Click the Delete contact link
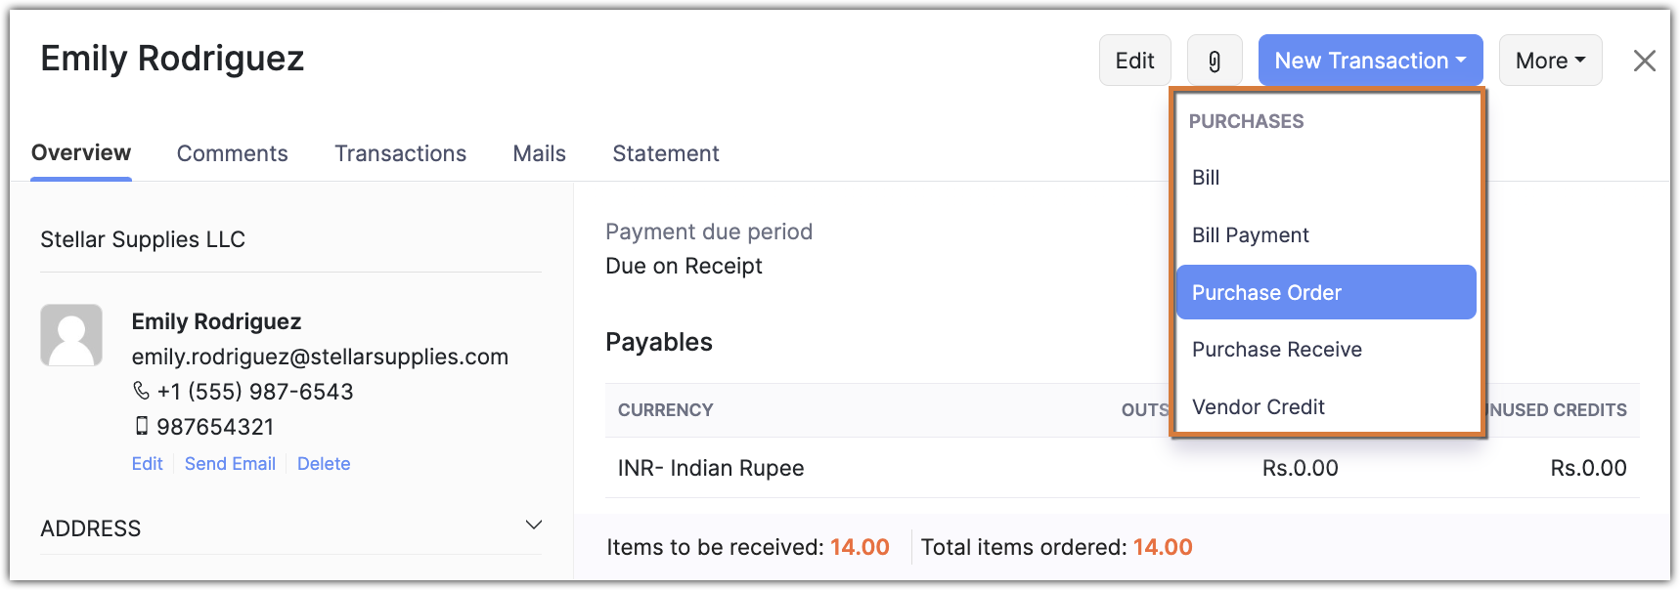 click(324, 464)
